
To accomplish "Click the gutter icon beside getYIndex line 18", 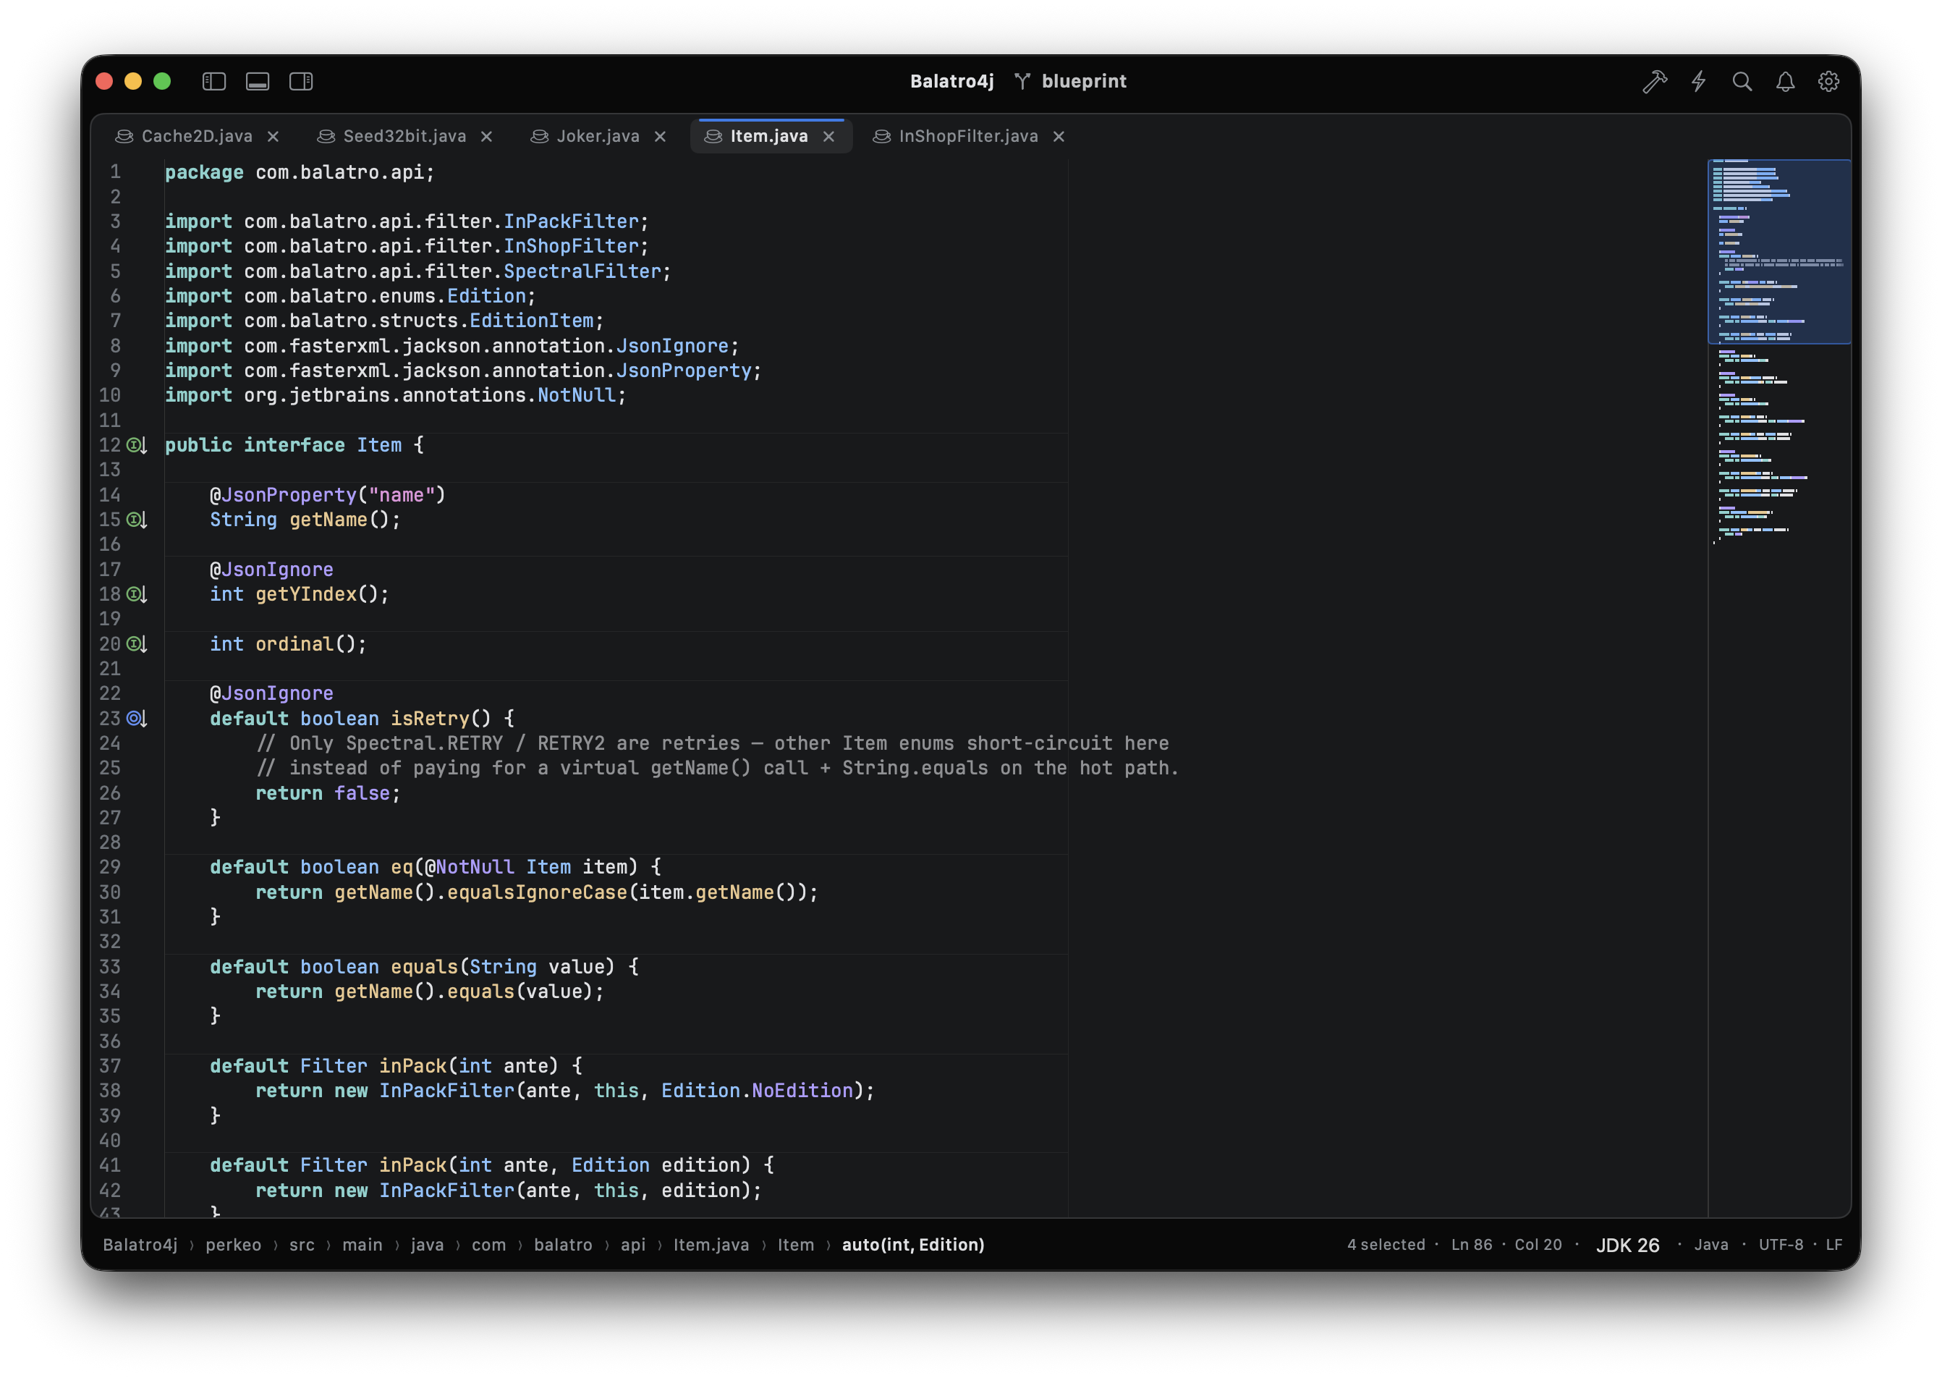I will tap(137, 594).
